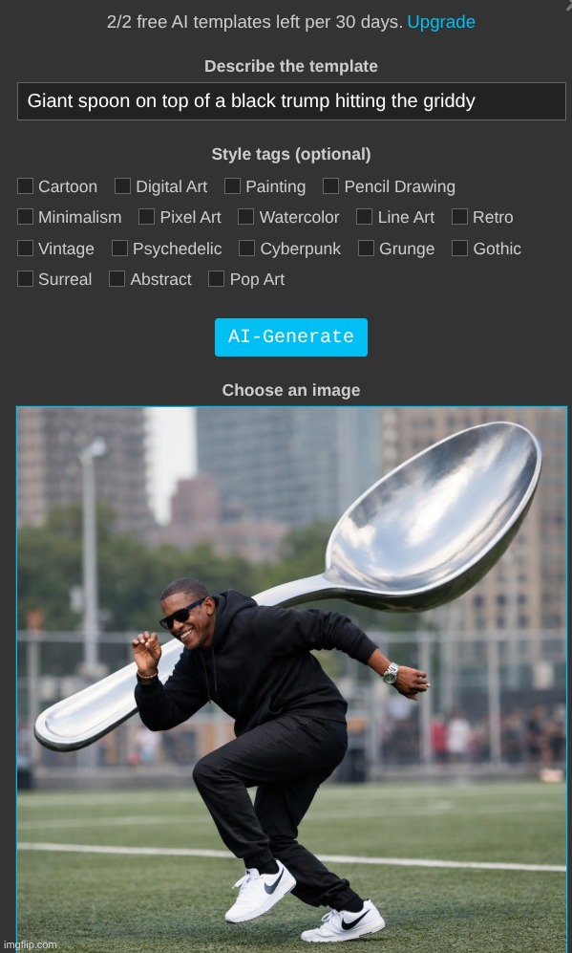Enable the Pop Art checkbox

216,279
